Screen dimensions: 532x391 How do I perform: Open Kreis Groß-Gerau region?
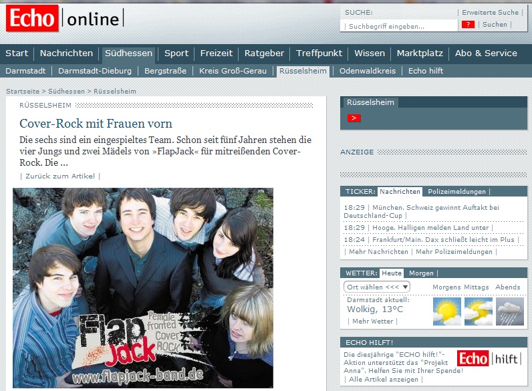point(233,71)
